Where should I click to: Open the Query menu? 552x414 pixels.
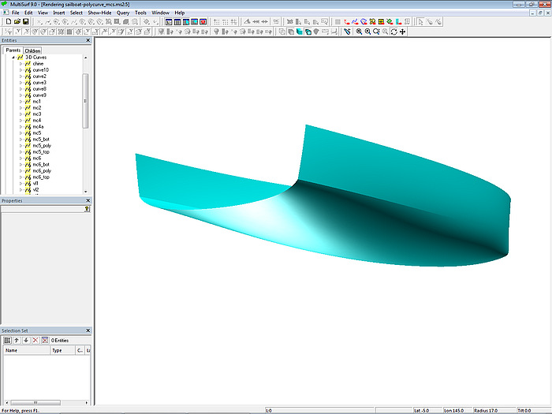tap(123, 13)
